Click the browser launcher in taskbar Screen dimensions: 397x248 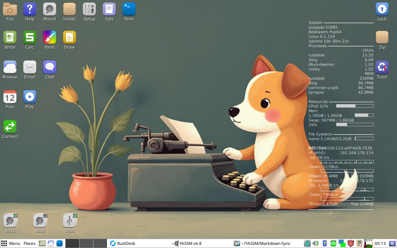tap(51, 243)
